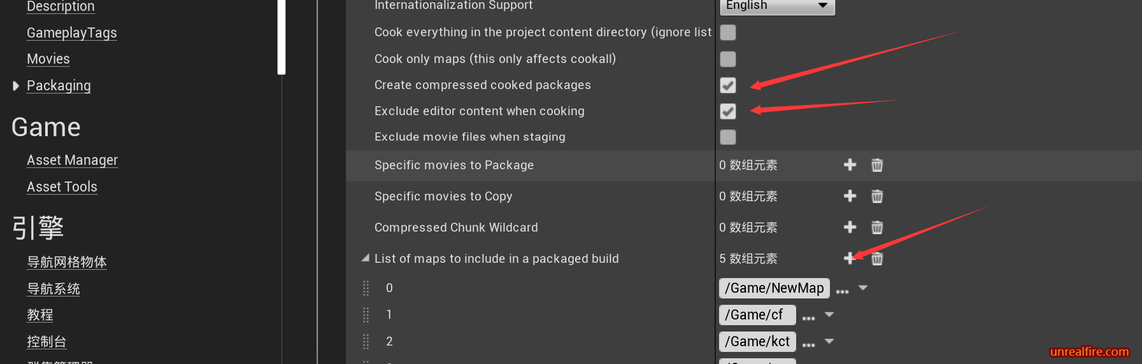1142x364 pixels.
Task: Add a map to packaged build list
Action: pos(850,258)
